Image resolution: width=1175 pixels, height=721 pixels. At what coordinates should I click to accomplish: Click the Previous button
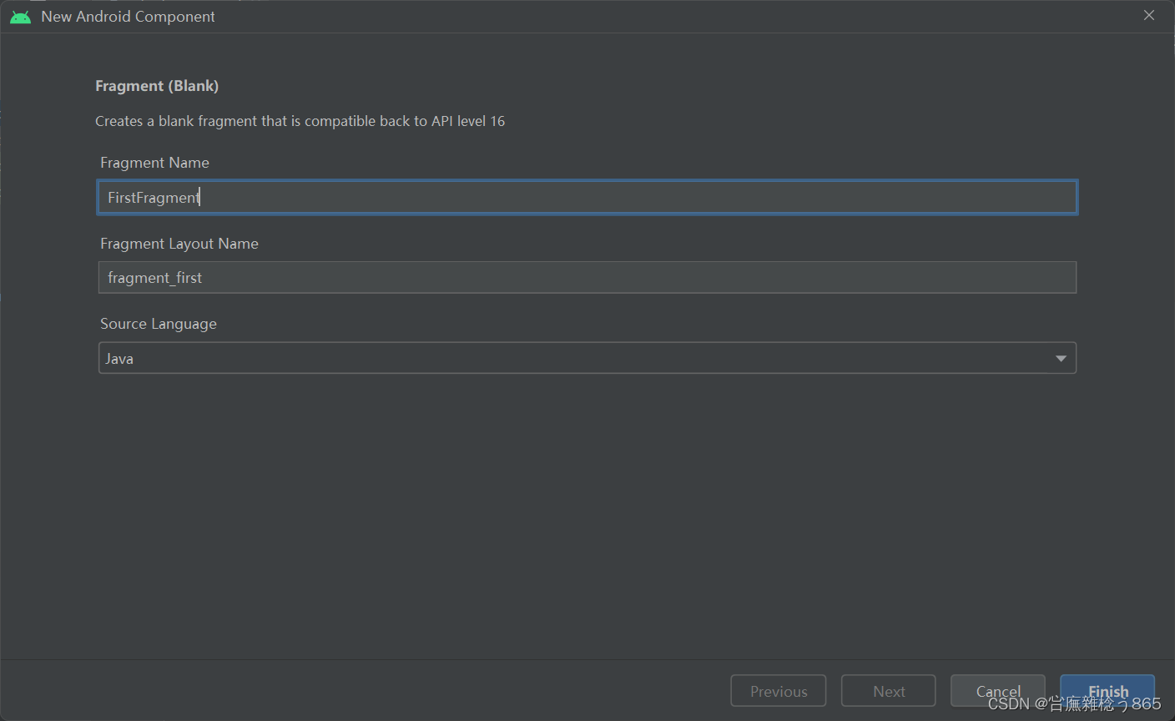(778, 691)
